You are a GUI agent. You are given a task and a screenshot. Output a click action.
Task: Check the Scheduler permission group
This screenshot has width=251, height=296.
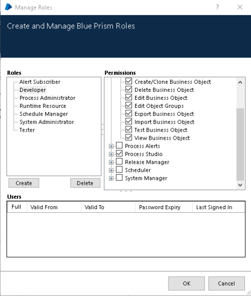pyautogui.click(x=119, y=169)
